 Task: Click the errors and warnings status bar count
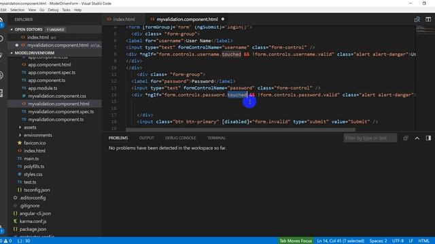(6, 241)
